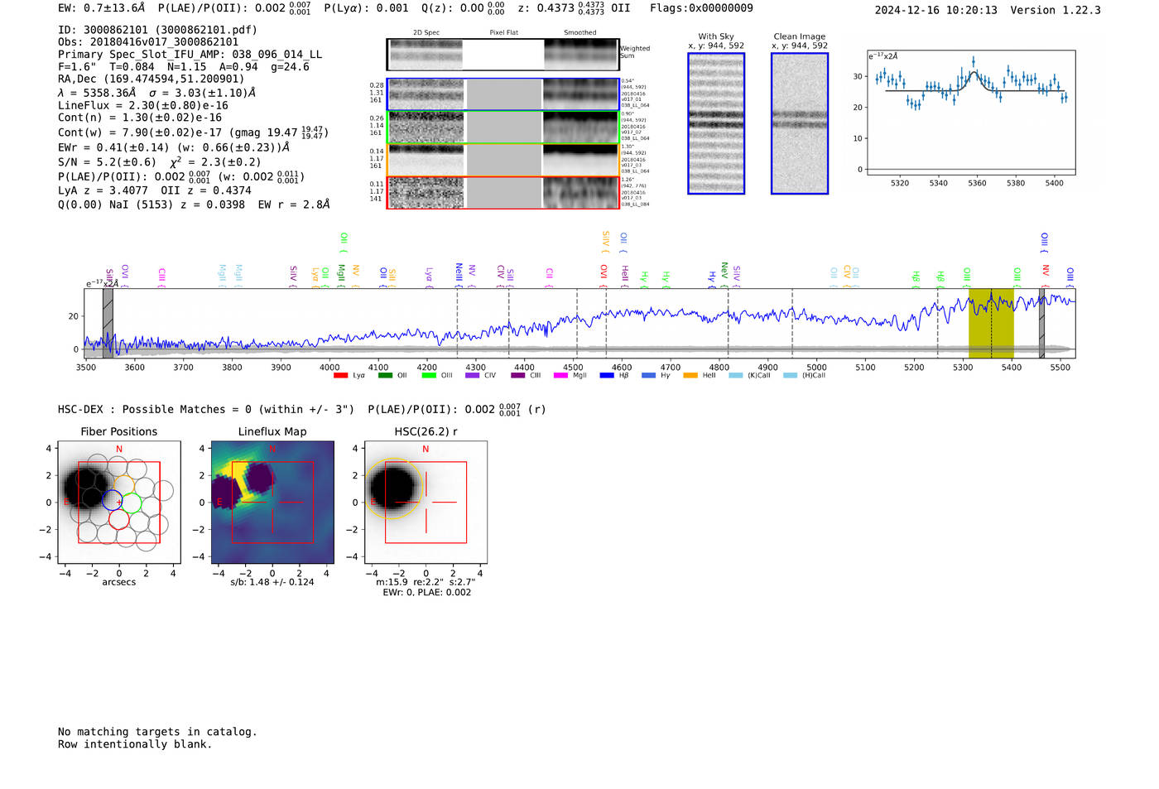Click the arcsecs axis label under Fiber Positions
The width and height of the screenshot is (1159, 789).
click(x=119, y=582)
